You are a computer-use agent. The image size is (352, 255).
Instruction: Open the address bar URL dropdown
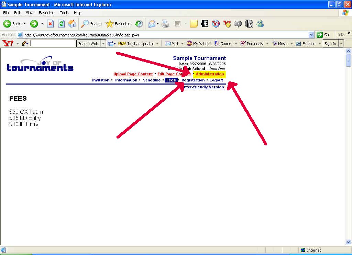click(311, 35)
